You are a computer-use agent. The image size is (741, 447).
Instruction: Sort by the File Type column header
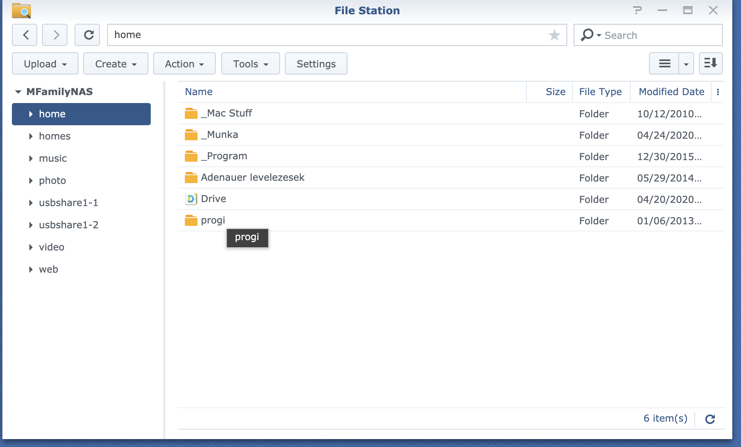(x=601, y=92)
